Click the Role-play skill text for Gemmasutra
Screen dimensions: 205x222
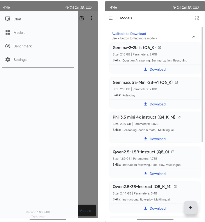click(x=129, y=95)
